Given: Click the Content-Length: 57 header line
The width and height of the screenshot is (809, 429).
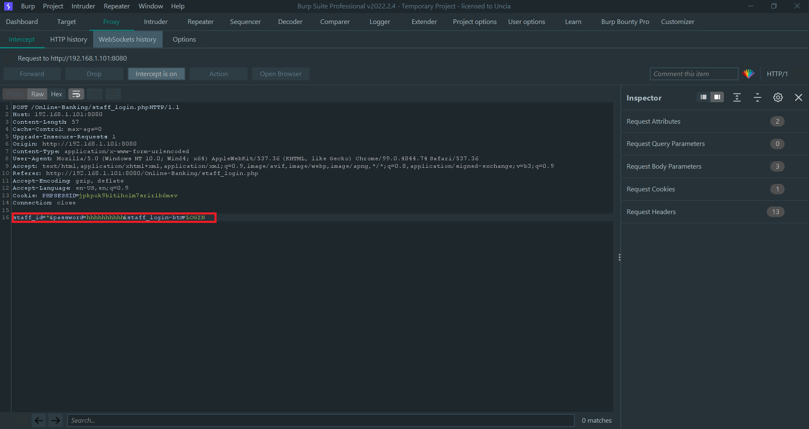Looking at the screenshot, I should pos(46,122).
